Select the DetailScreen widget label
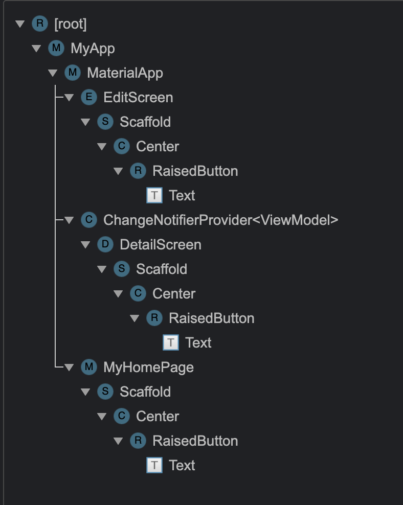Viewport: 403px width, 505px height. click(x=160, y=244)
